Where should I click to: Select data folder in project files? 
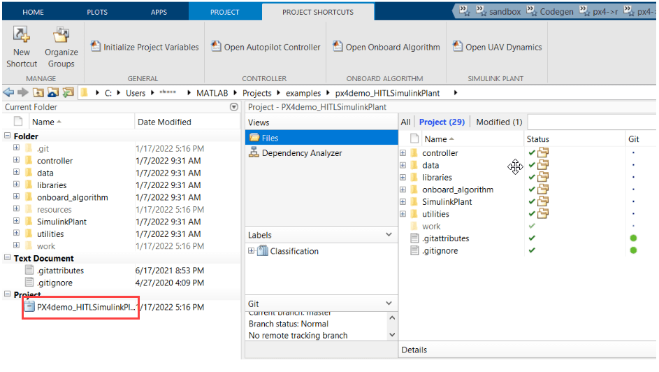click(430, 165)
